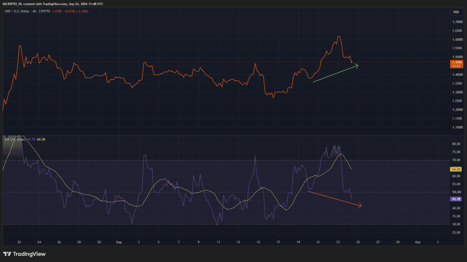Select the purple 45.78 RSI value tag
The image size is (467, 262).
(x=456, y=199)
